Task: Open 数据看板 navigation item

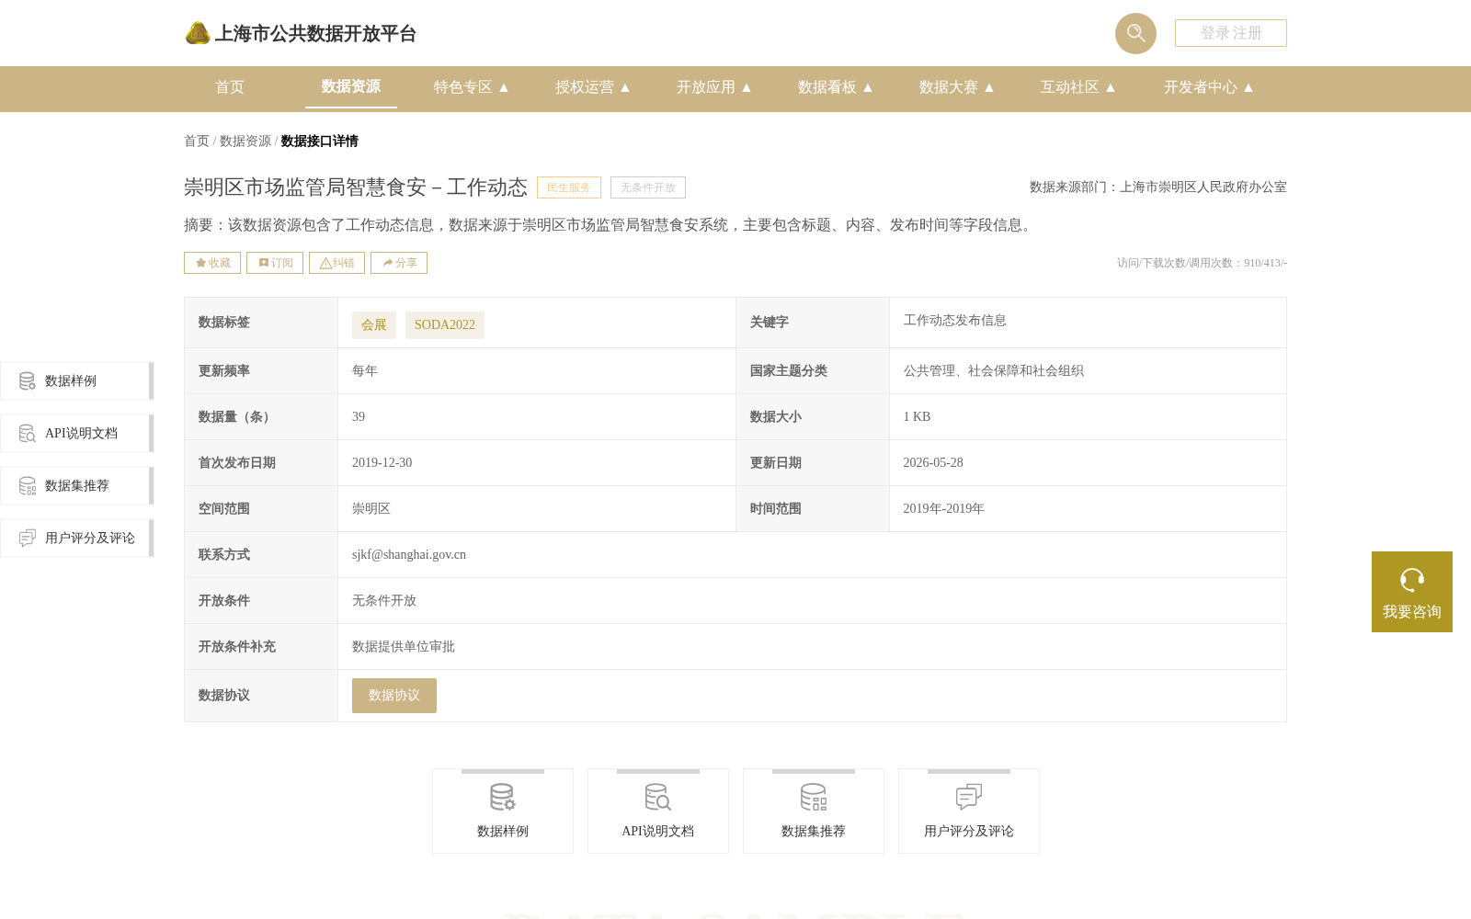Action: (x=827, y=87)
